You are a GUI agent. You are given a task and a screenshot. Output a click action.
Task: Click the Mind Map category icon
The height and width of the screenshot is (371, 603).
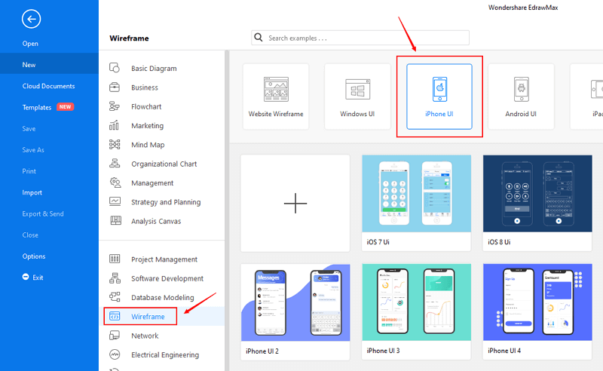(x=115, y=145)
